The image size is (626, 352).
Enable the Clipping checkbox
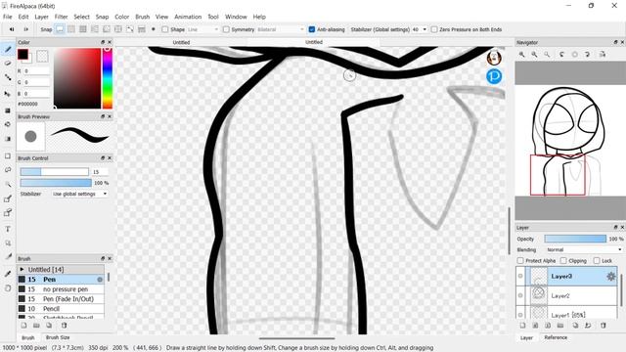(563, 261)
